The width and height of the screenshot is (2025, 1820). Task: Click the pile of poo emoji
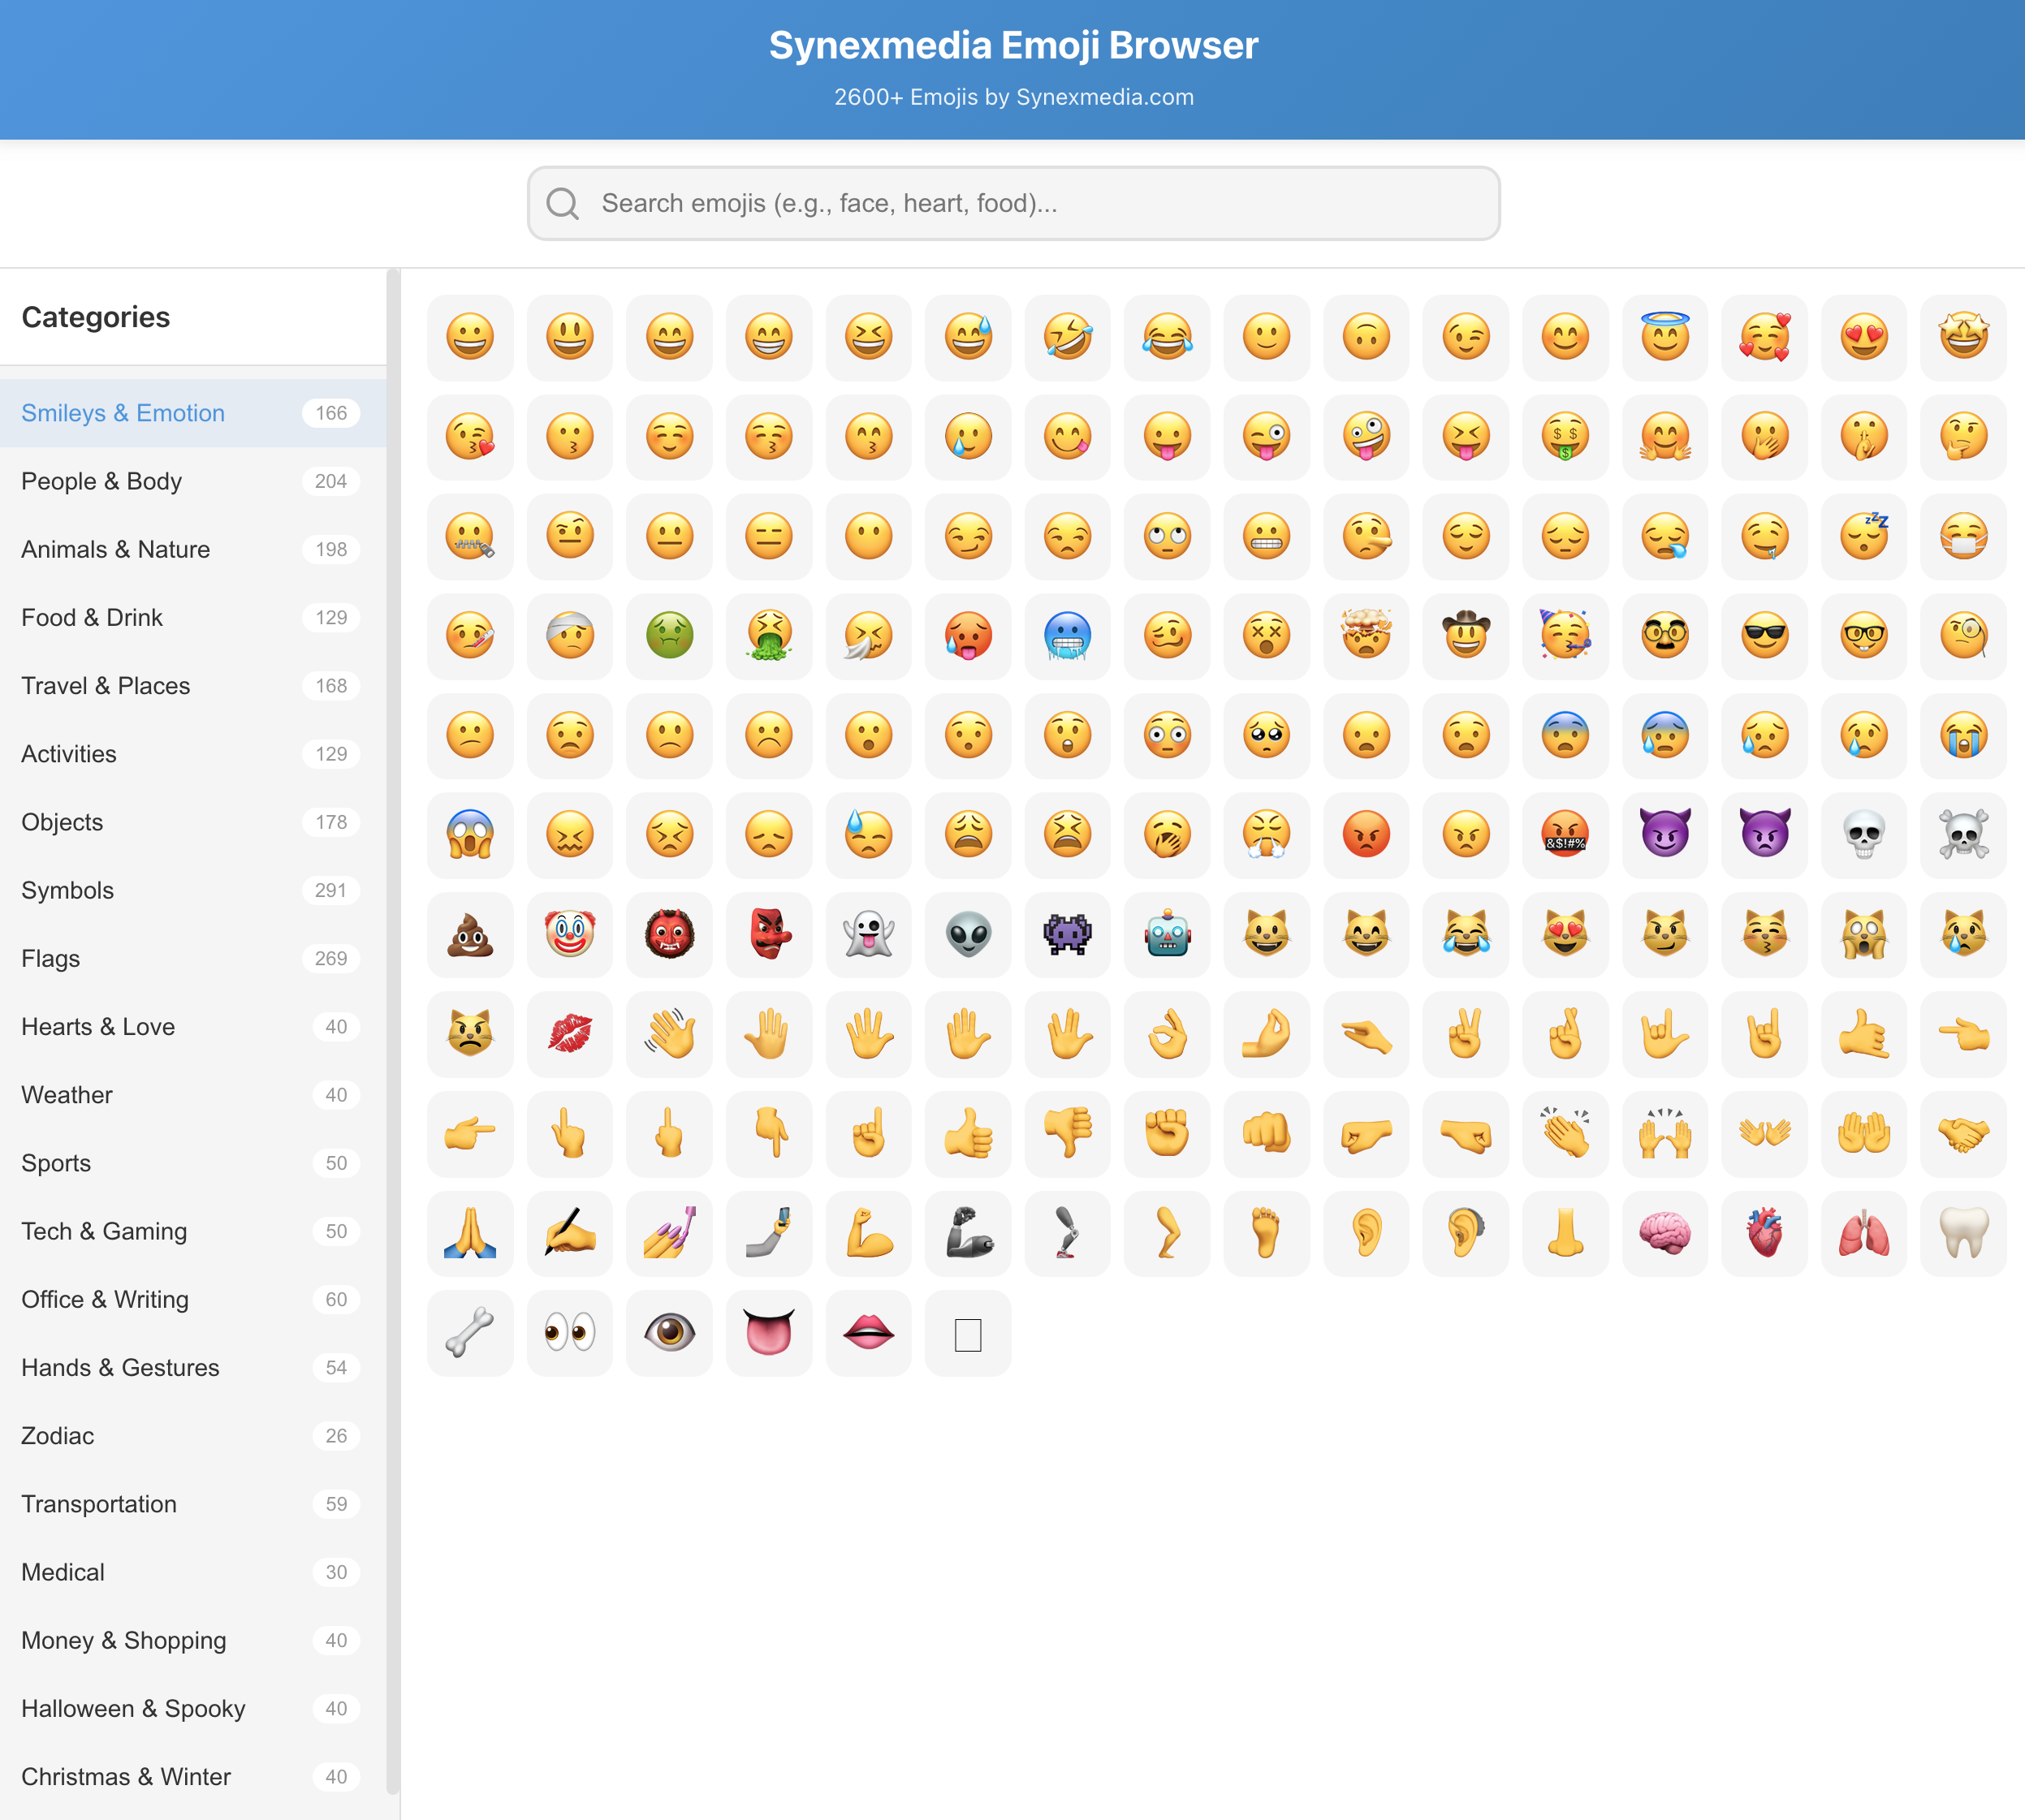[x=470, y=935]
